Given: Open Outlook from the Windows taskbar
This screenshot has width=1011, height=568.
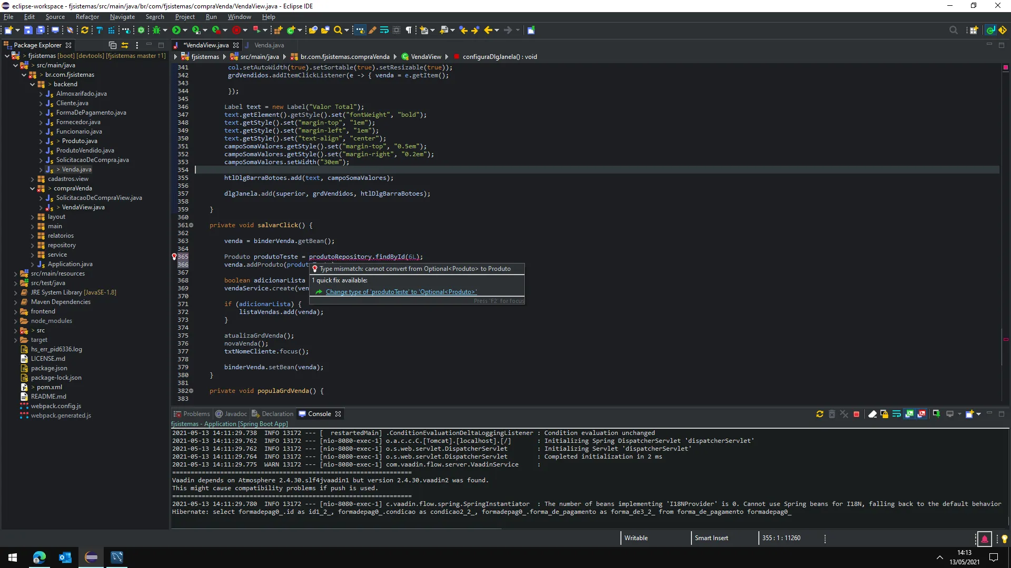Looking at the screenshot, I should click(x=65, y=557).
